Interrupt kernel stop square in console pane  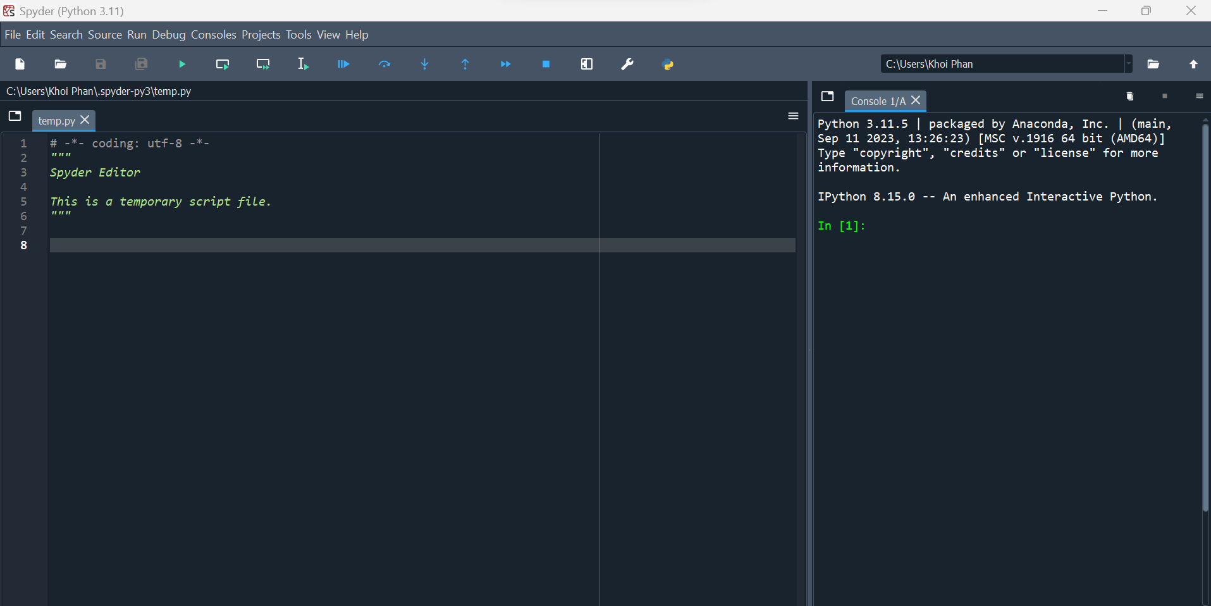click(1165, 96)
